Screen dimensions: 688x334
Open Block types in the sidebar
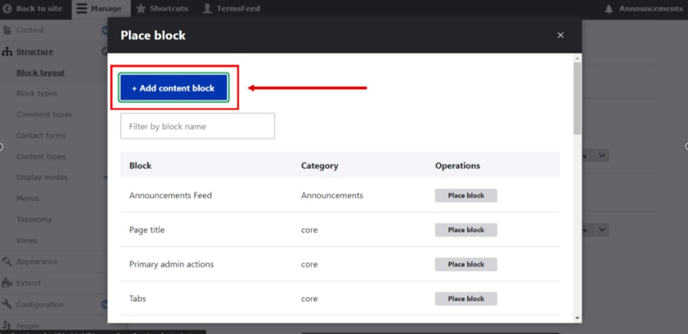coord(36,93)
